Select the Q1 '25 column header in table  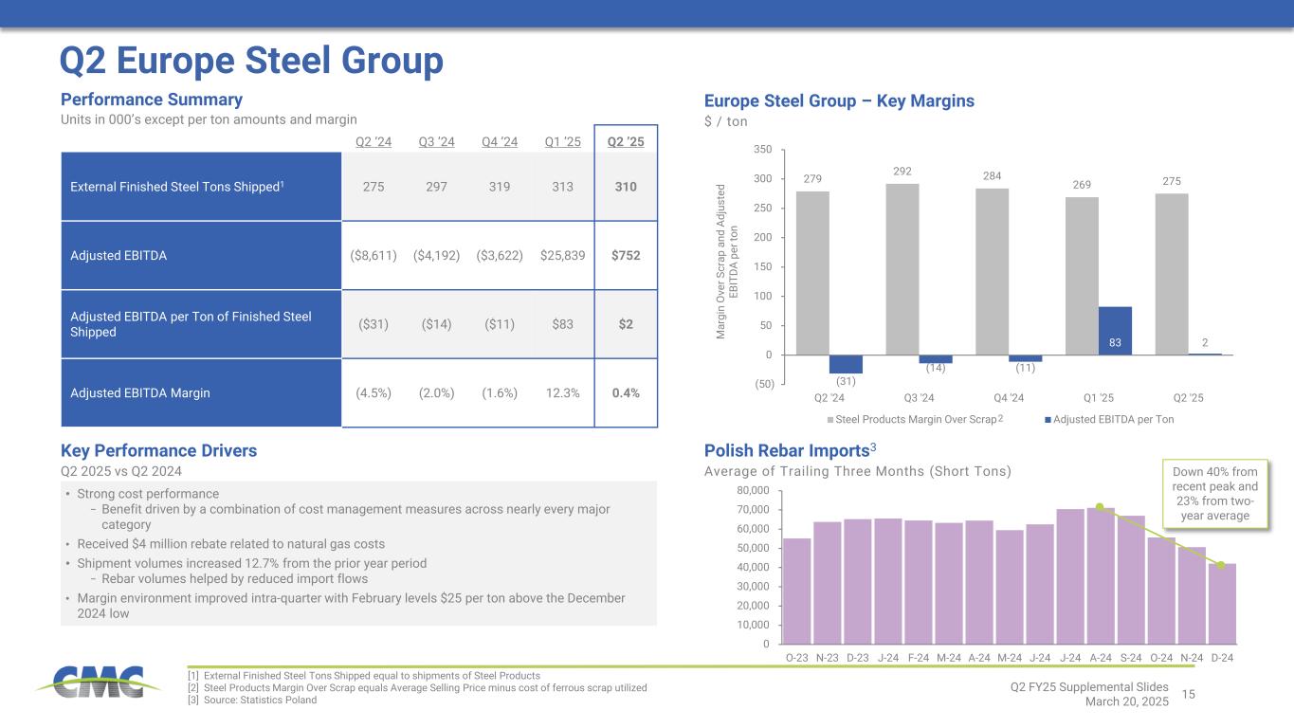tap(562, 141)
